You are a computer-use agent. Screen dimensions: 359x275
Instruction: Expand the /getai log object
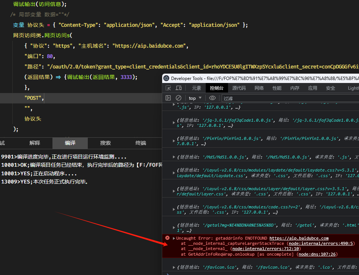(174, 228)
